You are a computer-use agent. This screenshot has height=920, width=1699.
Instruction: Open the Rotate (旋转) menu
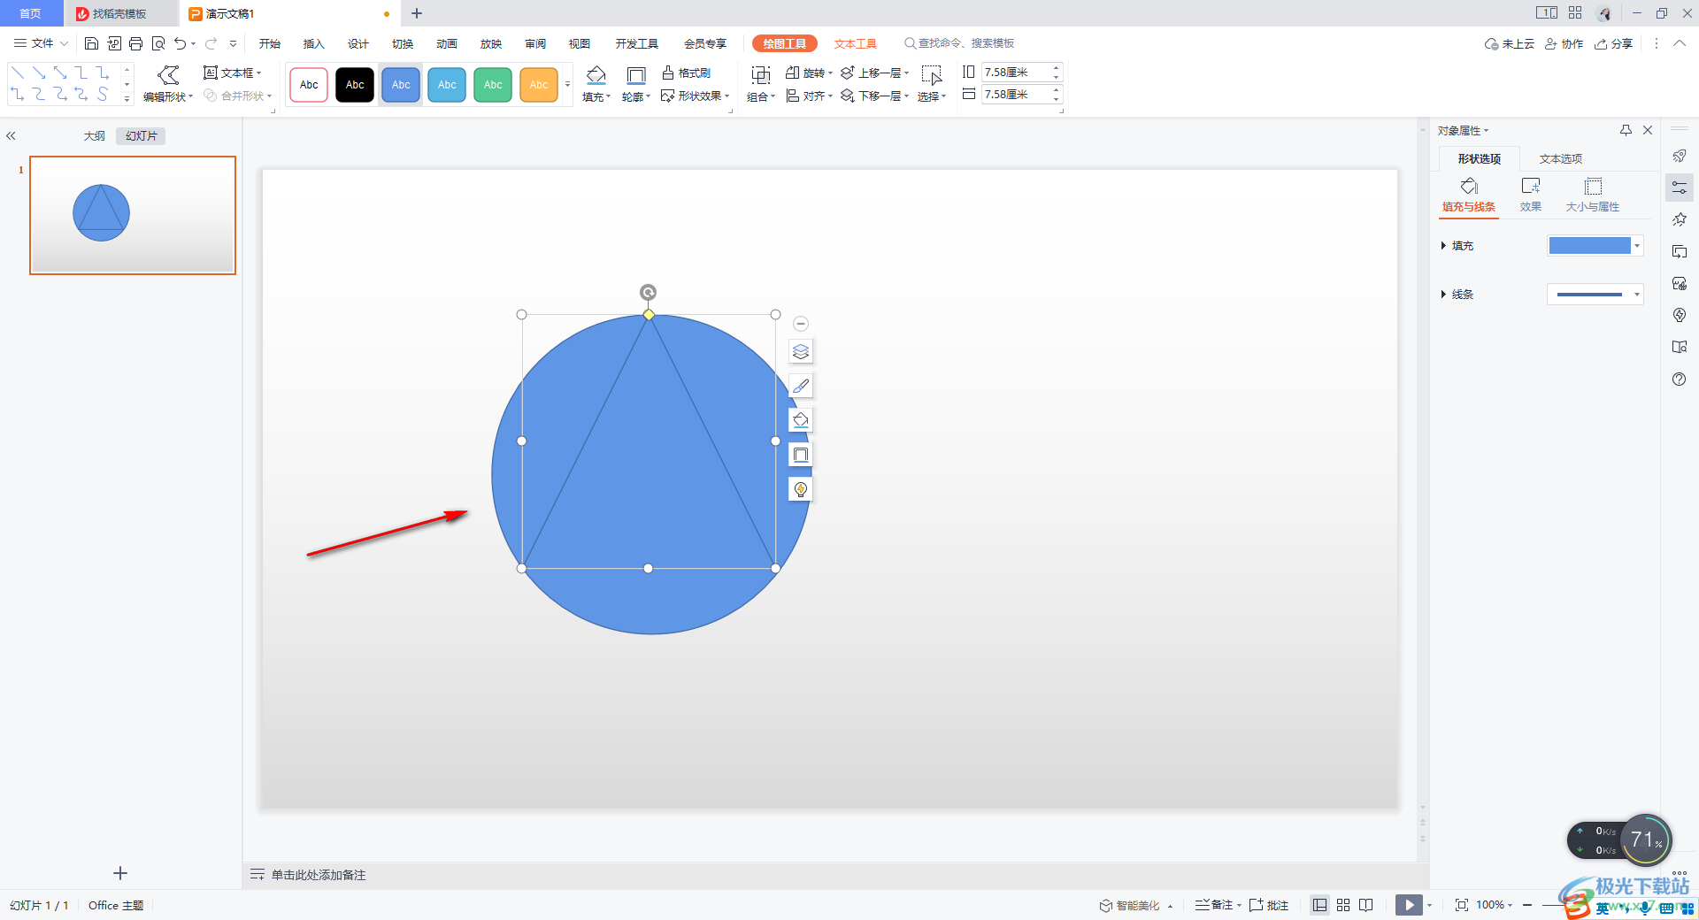pyautogui.click(x=809, y=73)
